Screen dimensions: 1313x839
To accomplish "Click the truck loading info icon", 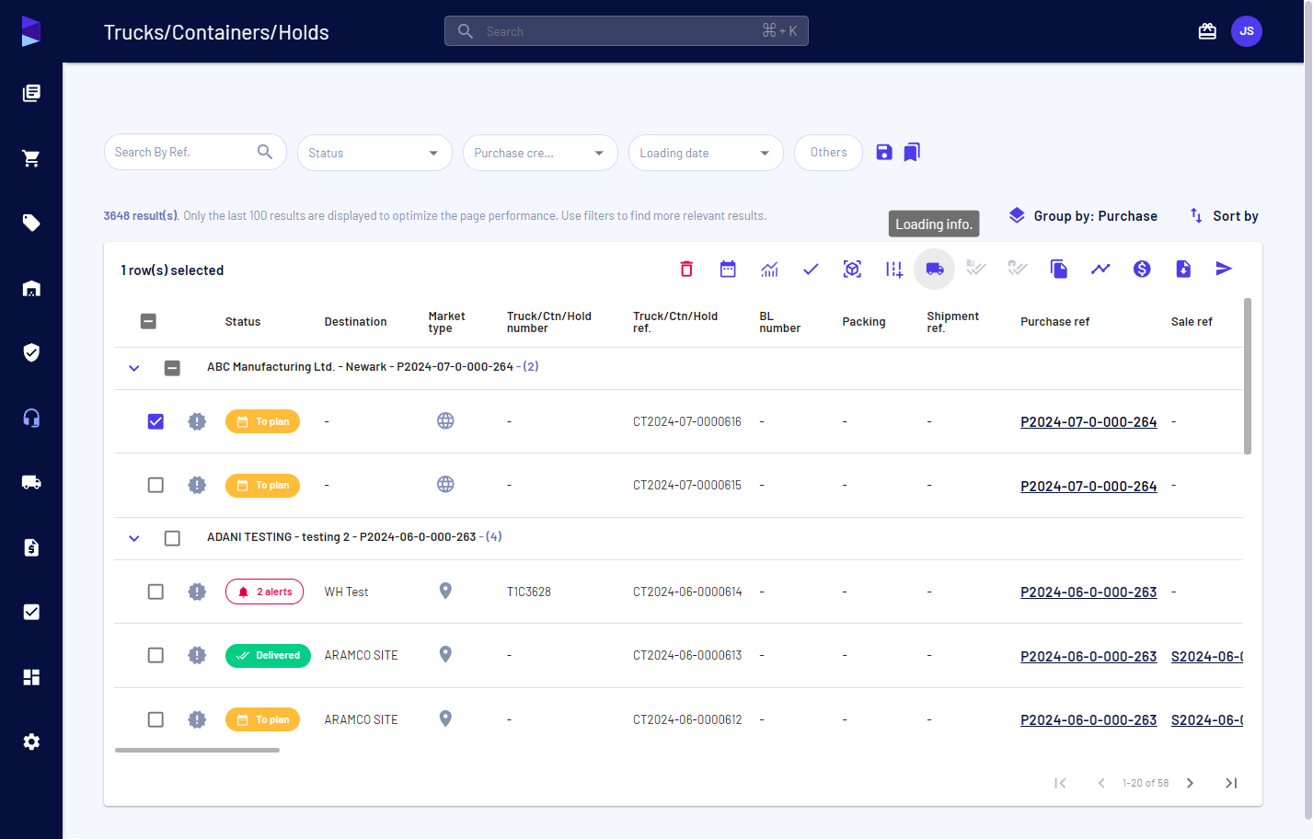I will [935, 269].
